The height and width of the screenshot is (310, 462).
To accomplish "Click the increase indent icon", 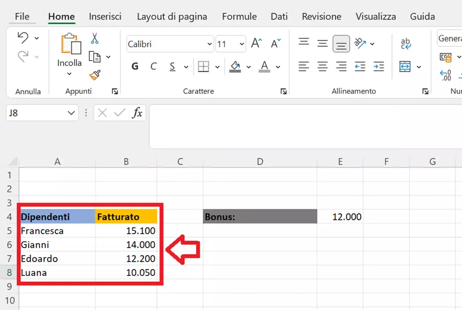I will 378,67.
